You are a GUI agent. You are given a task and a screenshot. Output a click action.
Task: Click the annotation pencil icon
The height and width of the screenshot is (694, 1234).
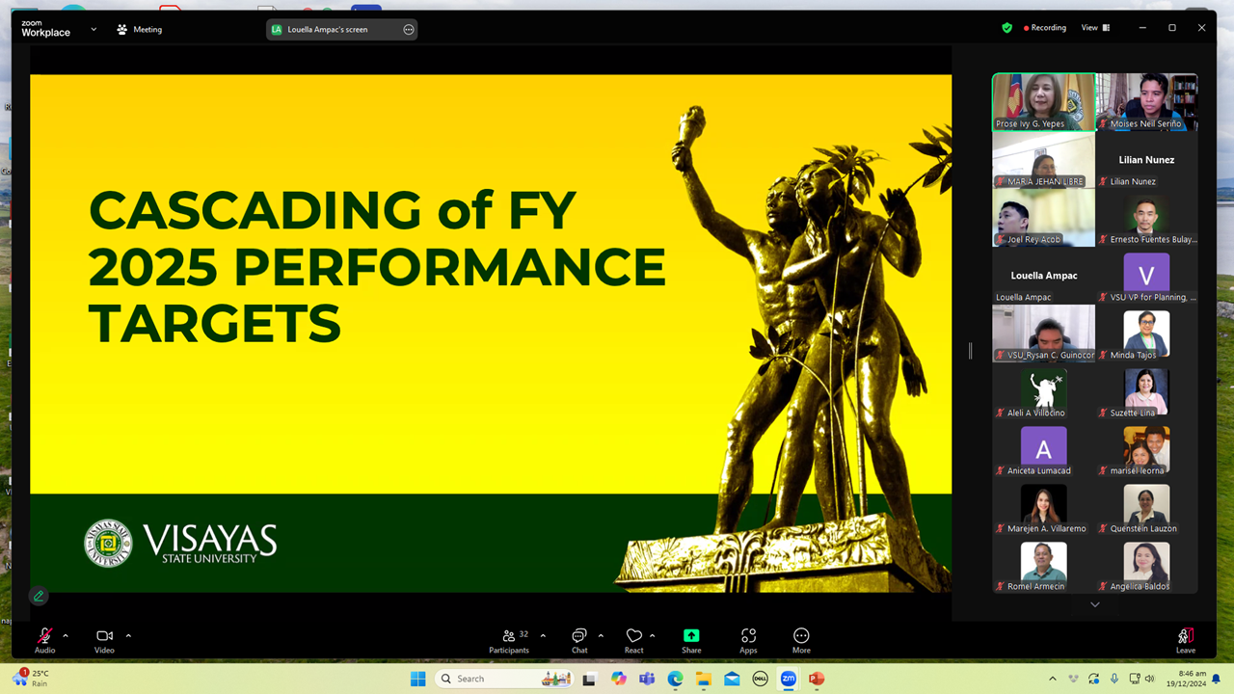tap(39, 596)
